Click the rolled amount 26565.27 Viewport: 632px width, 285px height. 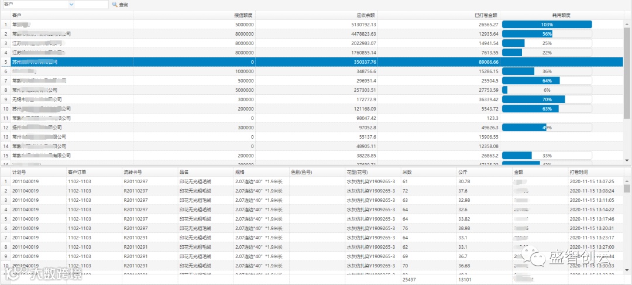[489, 25]
